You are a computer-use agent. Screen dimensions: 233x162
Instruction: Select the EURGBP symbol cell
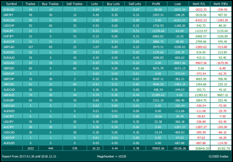coord(12,100)
